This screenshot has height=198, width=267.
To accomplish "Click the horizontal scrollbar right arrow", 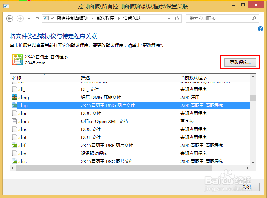I will click(x=247, y=168).
